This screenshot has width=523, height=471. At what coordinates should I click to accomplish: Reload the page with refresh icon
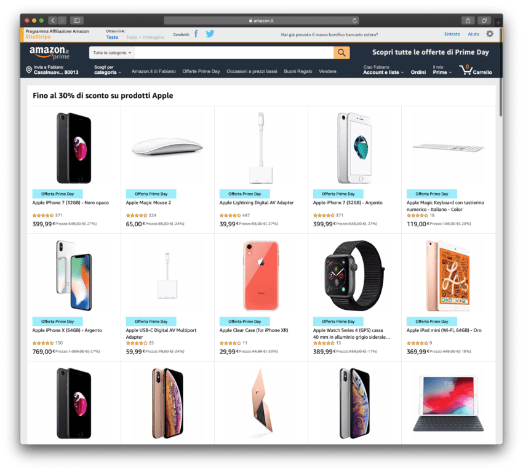[354, 21]
